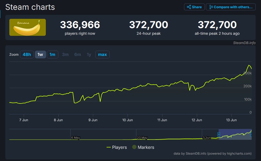The image size is (261, 161).
Task: Choose the 3m zoom option
Action: coord(65,55)
